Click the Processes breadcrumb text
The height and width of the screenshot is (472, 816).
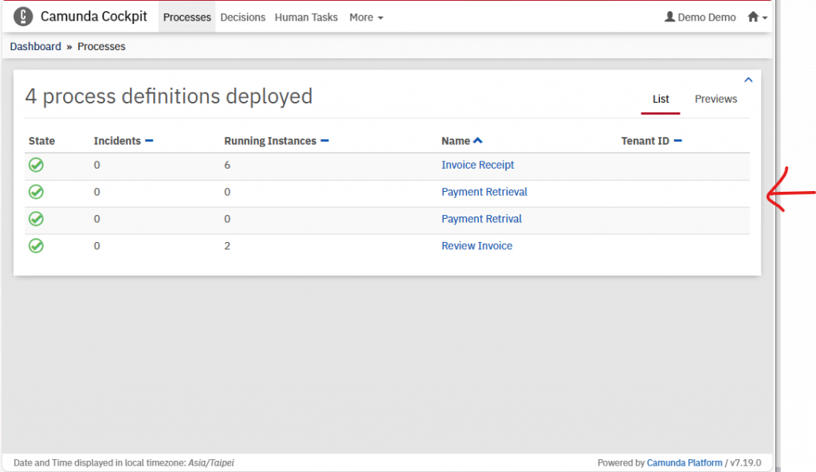pos(101,46)
